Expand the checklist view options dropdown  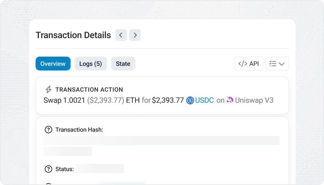pyautogui.click(x=277, y=64)
